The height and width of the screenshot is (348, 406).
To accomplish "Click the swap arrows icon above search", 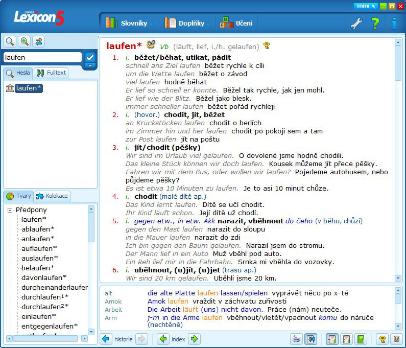I will [39, 42].
